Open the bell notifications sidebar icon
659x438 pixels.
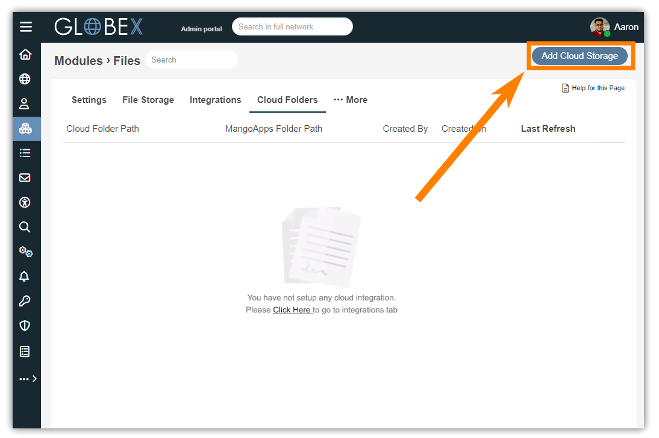(25, 277)
